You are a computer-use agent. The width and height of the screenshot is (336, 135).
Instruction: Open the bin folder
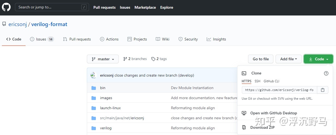[103, 88]
